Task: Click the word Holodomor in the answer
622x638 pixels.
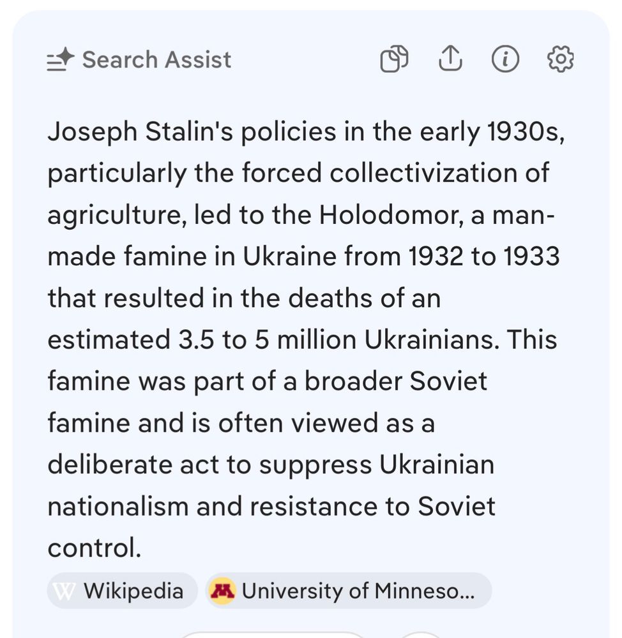Action: [x=391, y=215]
